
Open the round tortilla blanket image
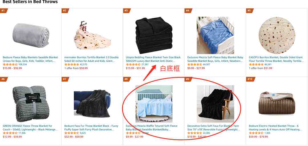(x=277, y=35)
